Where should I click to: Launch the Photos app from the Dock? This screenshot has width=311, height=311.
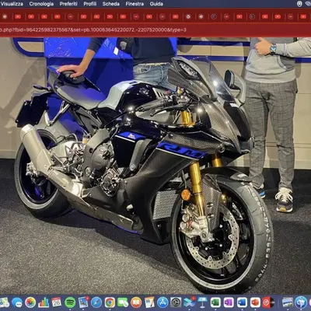30,302
